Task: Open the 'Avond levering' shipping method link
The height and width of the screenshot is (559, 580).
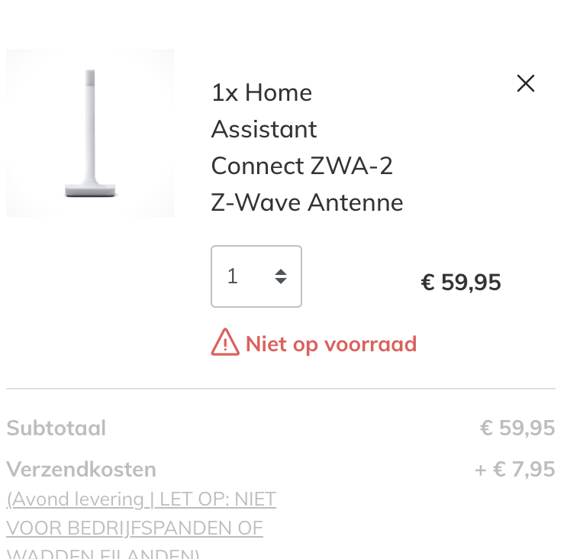Action: coord(75,499)
